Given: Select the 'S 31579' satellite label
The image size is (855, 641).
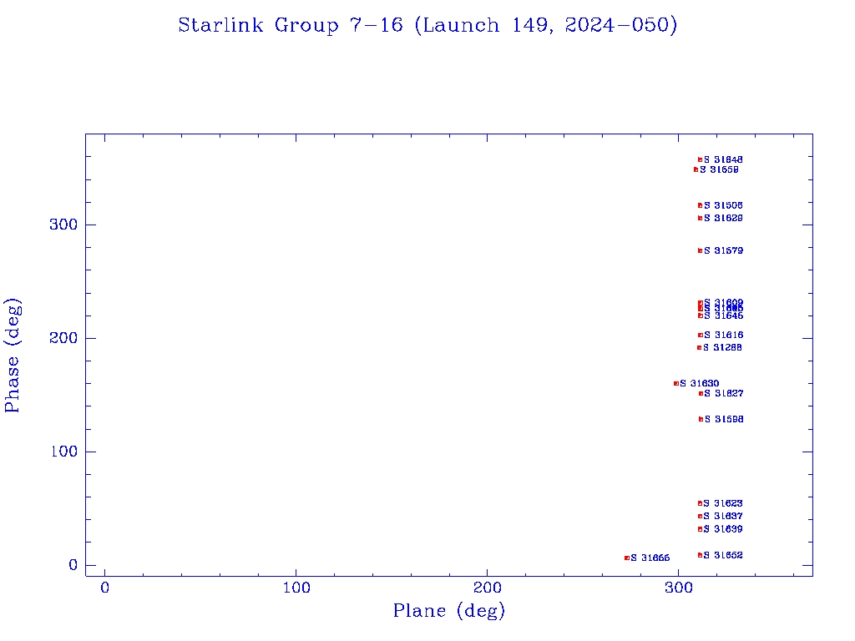Looking at the screenshot, I should pos(723,250).
